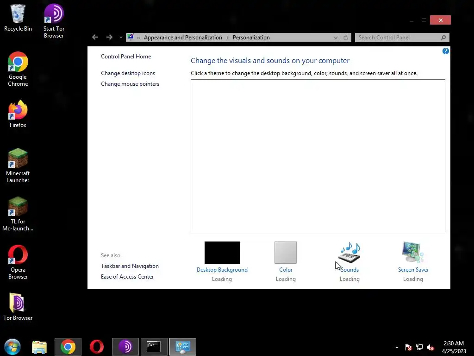Refresh the Personalization page
474x356 pixels.
(346, 38)
